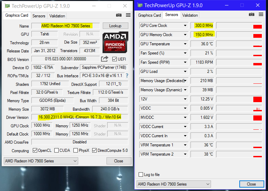The height and width of the screenshot is (191, 268).
Task: Open the Fan Speed (%) sensor dropdown
Action: coord(185,53)
